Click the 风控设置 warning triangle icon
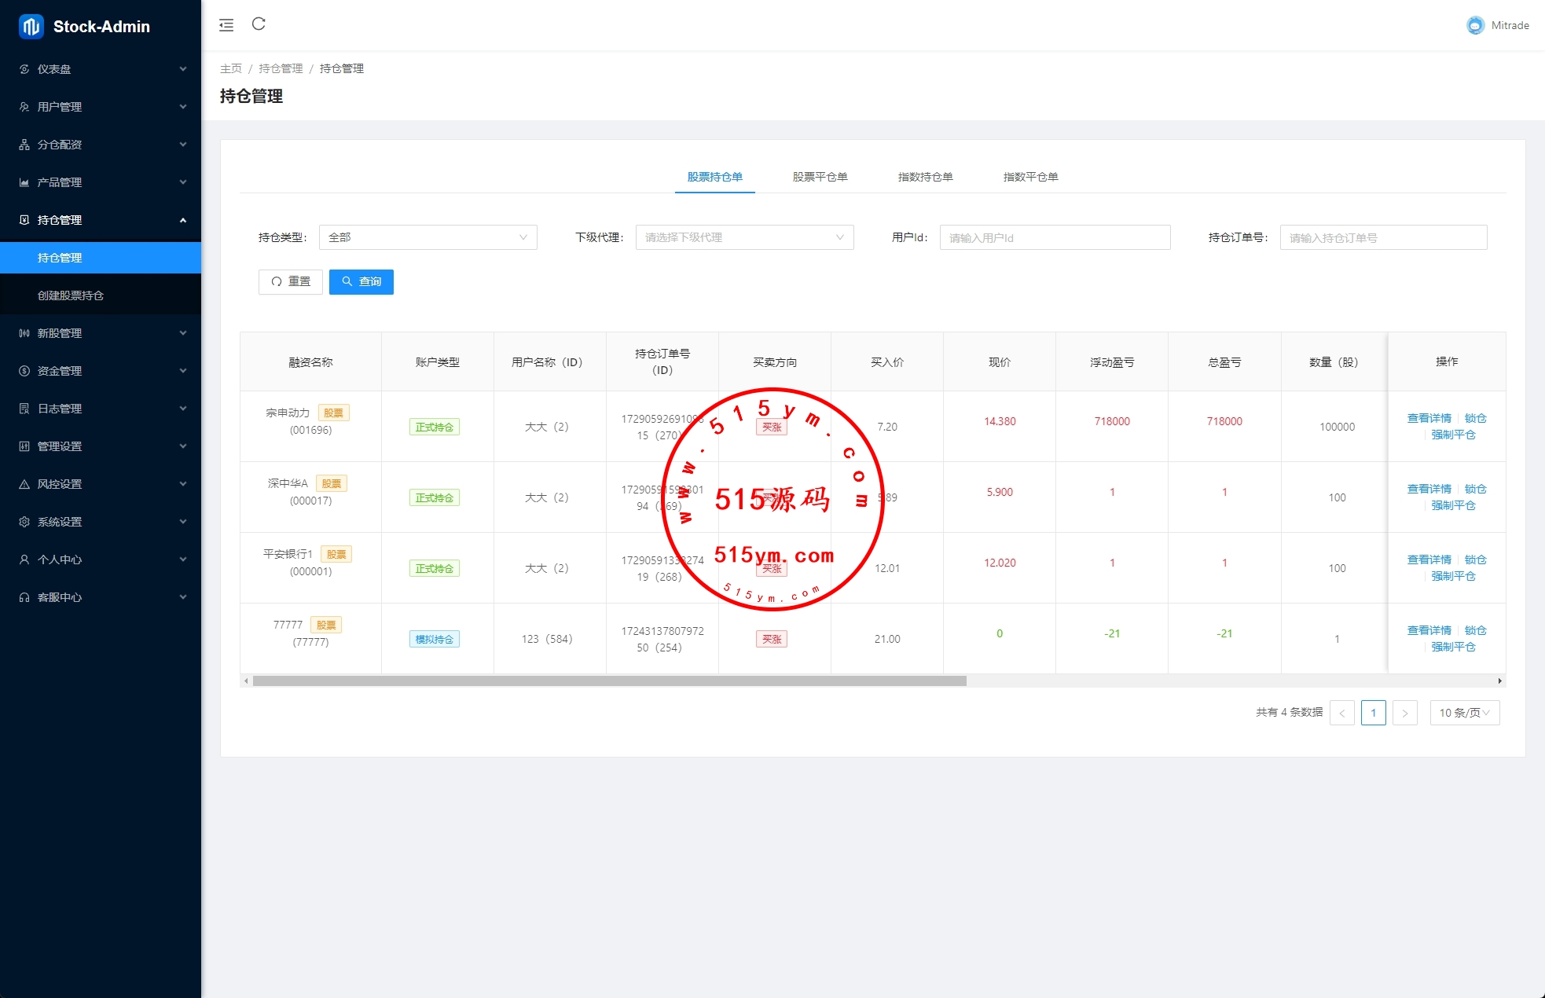 point(24,484)
